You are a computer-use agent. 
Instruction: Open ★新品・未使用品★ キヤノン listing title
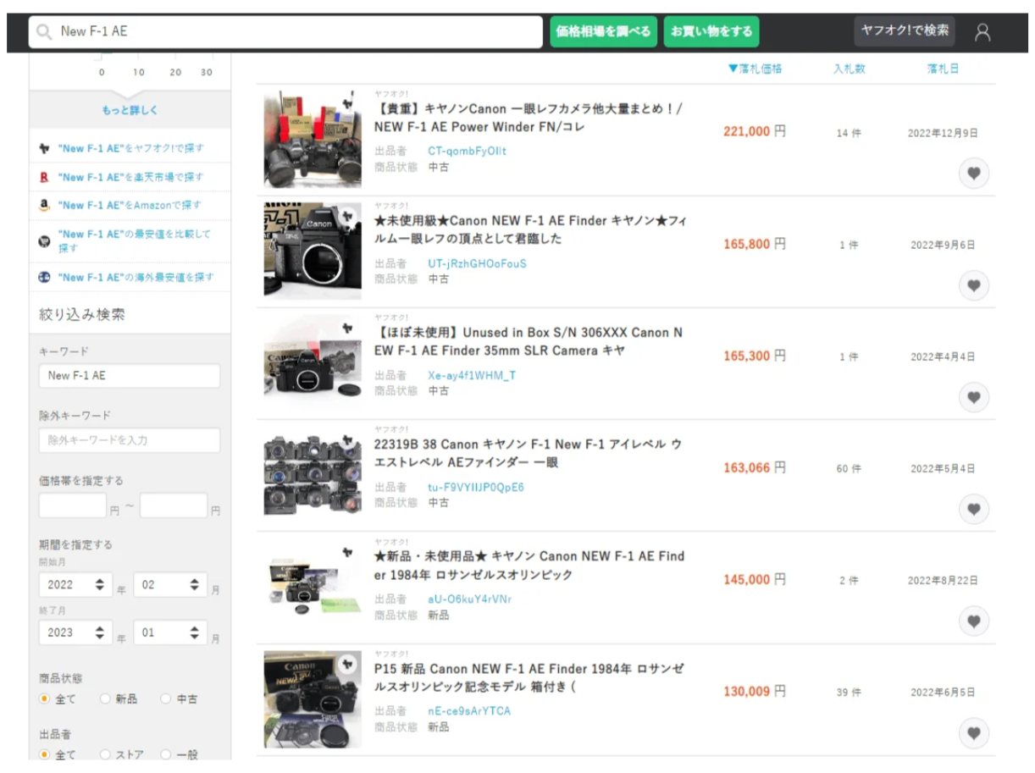click(x=529, y=565)
